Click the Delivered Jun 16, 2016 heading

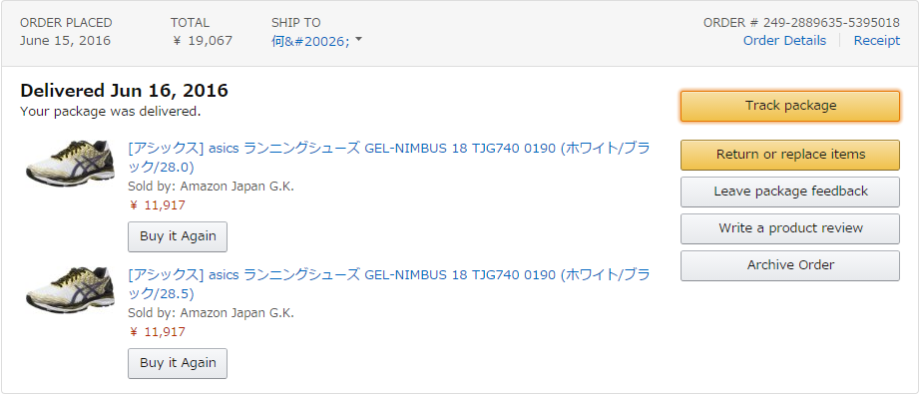(x=124, y=91)
